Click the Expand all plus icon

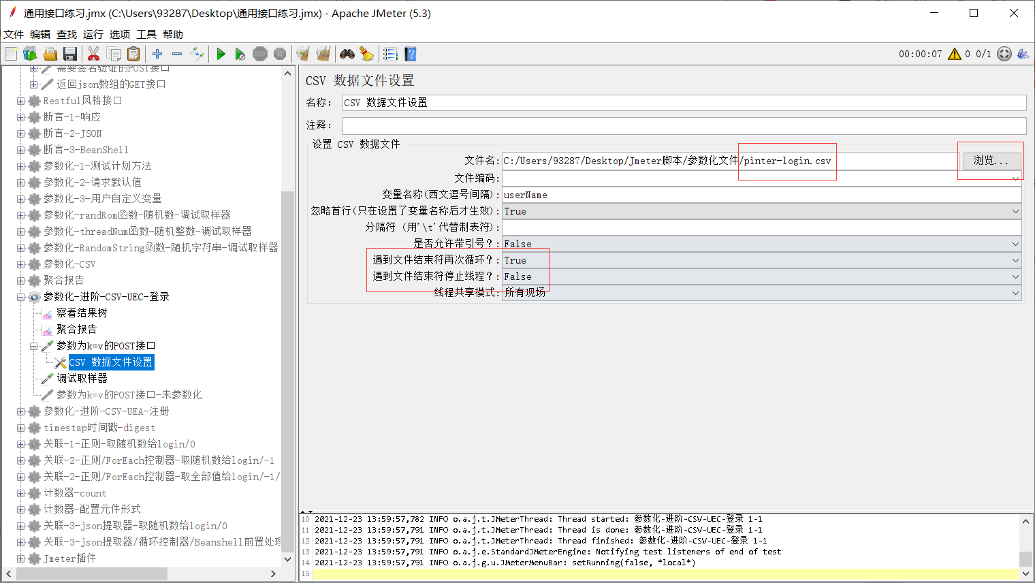[x=157, y=54]
